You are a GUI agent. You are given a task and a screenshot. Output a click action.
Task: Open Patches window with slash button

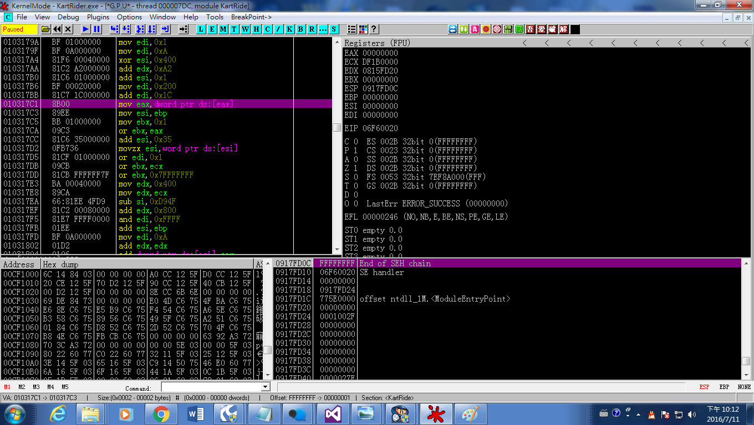(x=278, y=29)
